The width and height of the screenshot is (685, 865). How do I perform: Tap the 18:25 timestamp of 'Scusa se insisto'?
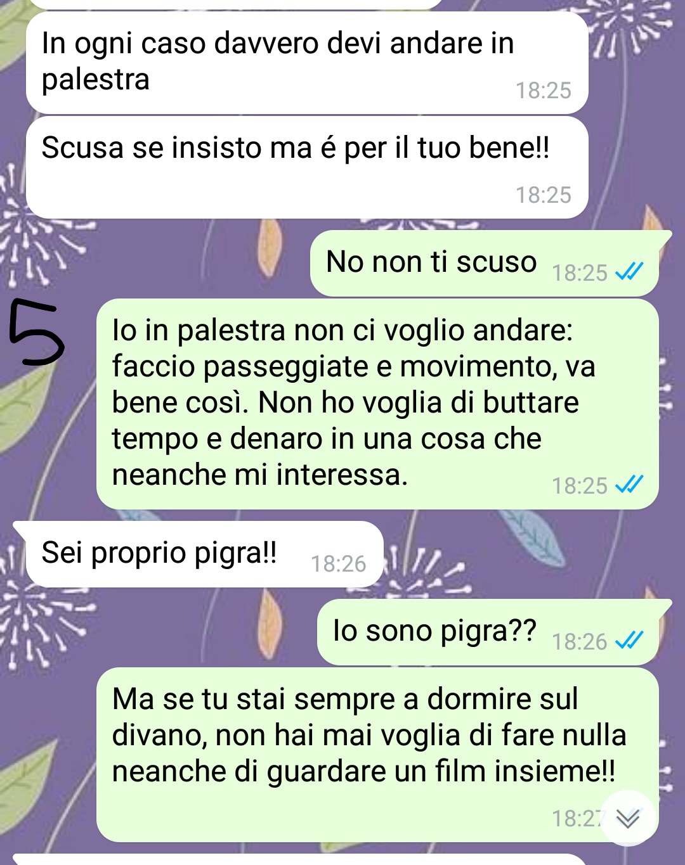(x=543, y=195)
